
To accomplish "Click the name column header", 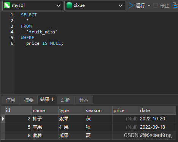I will tap(45, 110).
